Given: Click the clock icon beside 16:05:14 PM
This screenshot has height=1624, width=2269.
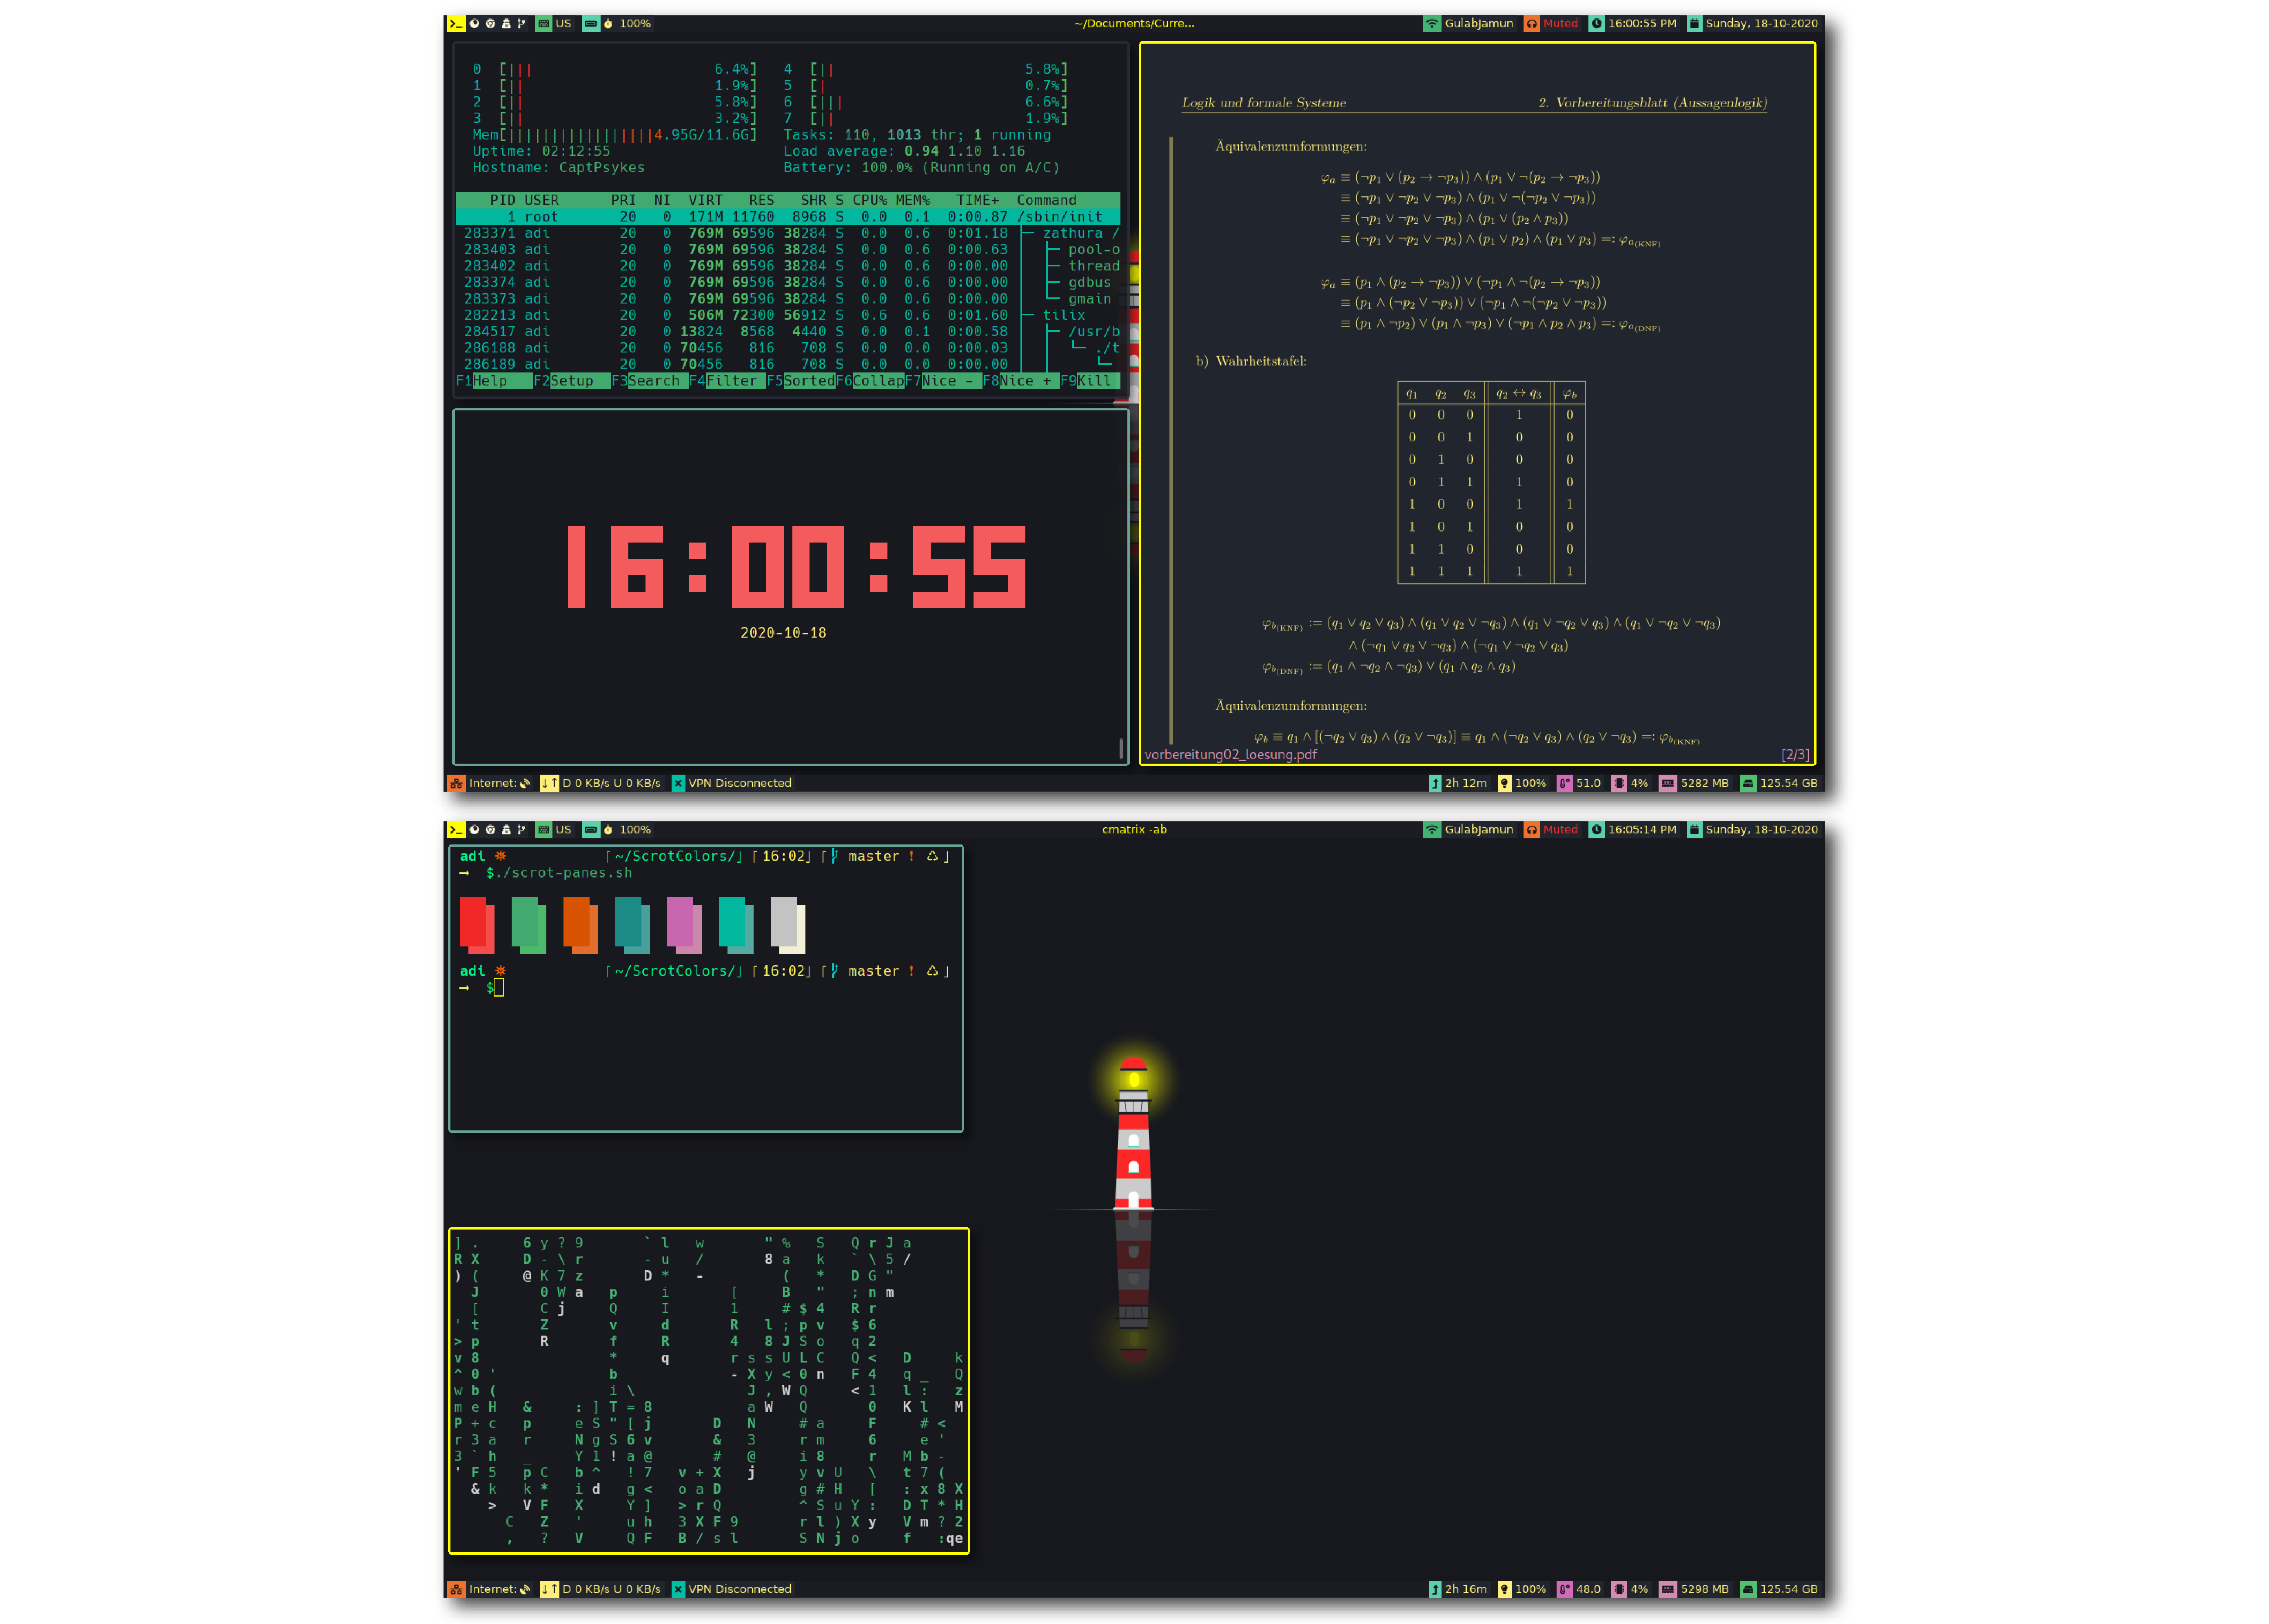Looking at the screenshot, I should pos(1596,829).
